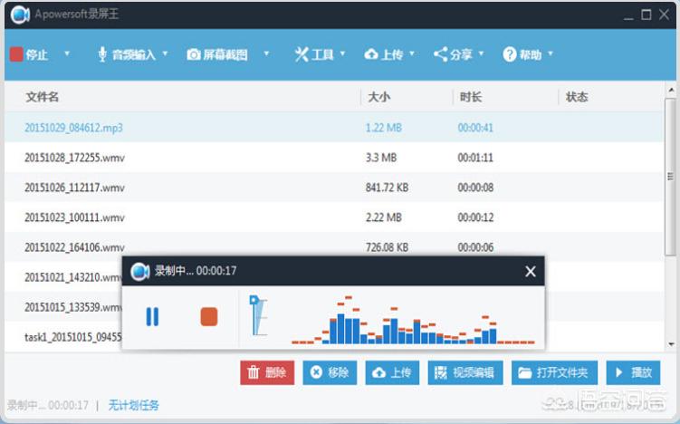
Task: Open folder with 打开文件夹 button
Action: 552,372
